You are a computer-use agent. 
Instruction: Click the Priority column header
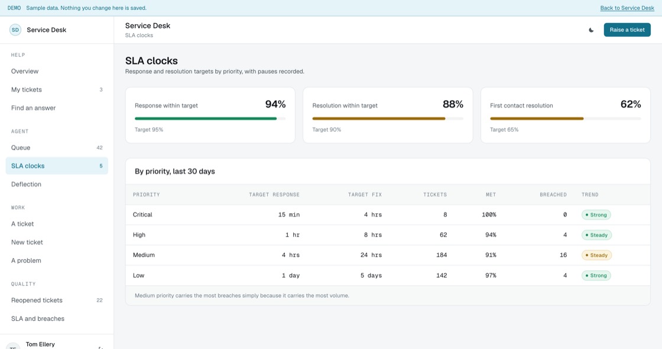(x=147, y=194)
